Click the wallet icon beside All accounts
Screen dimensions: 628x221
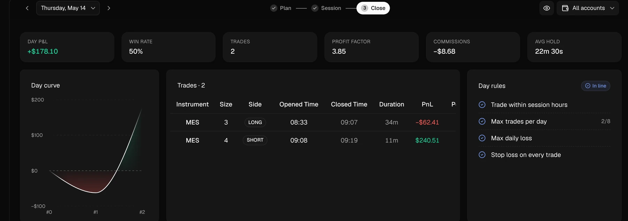(565, 8)
